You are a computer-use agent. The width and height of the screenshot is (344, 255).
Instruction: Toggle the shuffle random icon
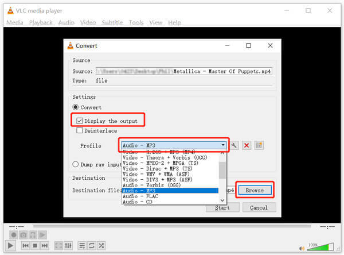101,245
